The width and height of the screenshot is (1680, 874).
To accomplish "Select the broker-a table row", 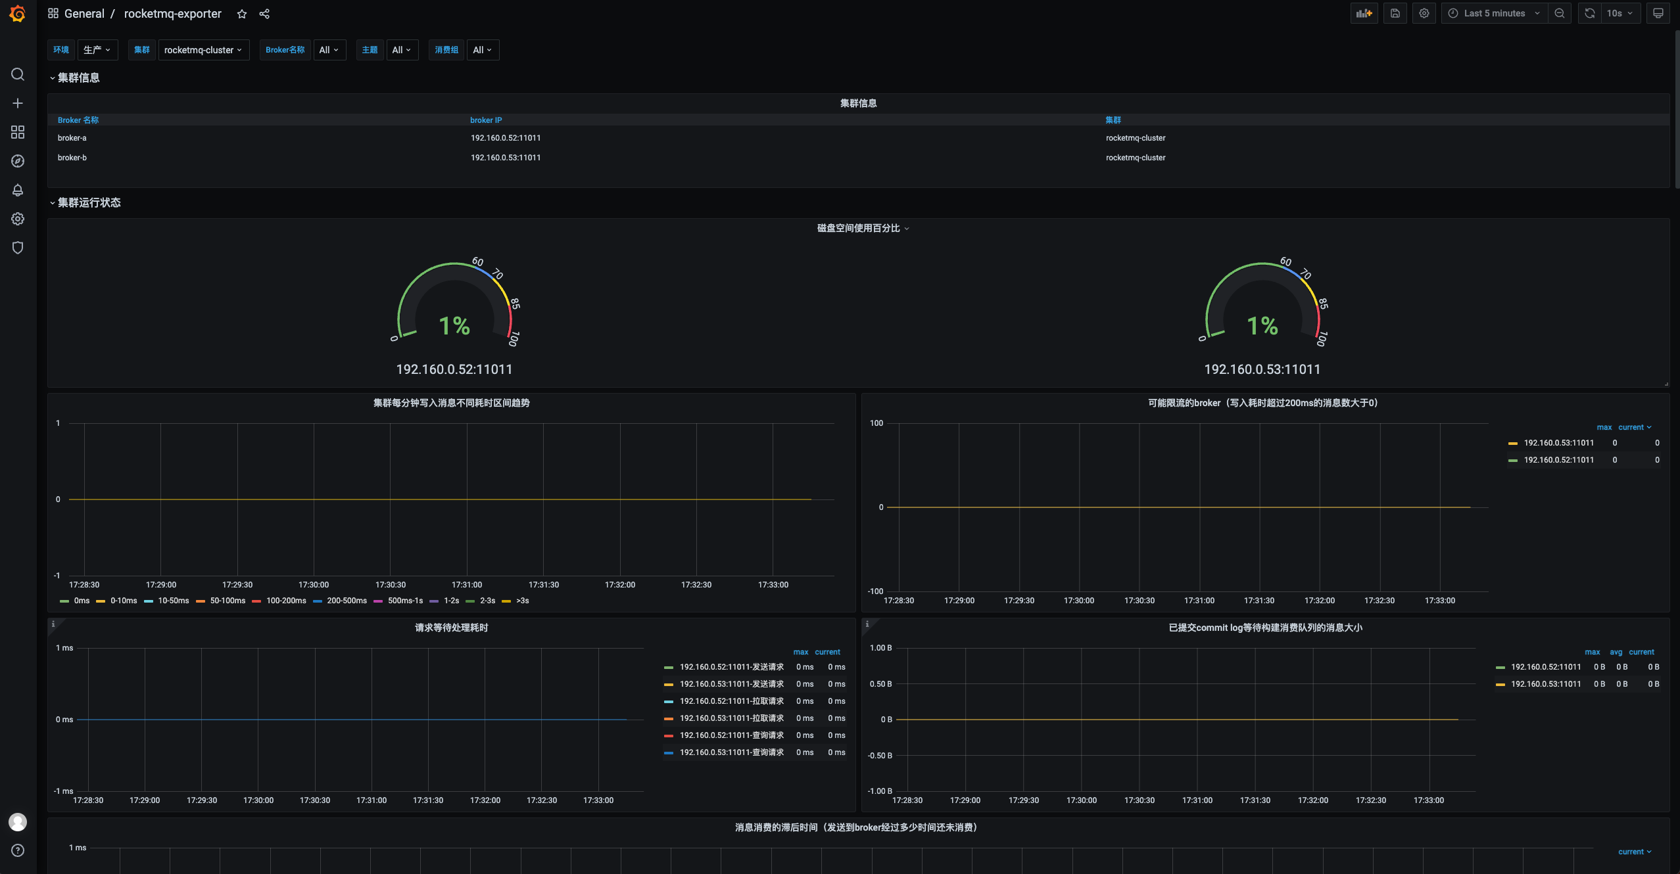I will [x=858, y=138].
